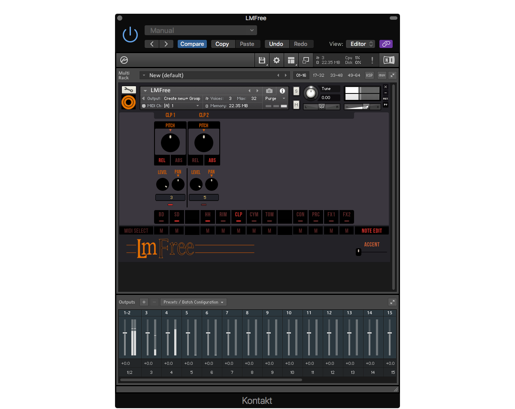Click the save floppy disk icon
The height and width of the screenshot is (409, 515).
click(262, 60)
